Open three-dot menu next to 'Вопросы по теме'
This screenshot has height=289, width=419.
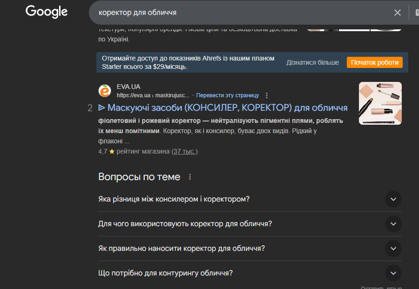tap(190, 177)
